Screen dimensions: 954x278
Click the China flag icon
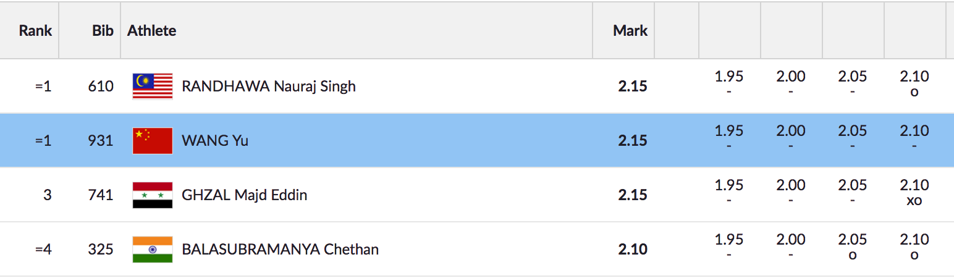click(152, 140)
